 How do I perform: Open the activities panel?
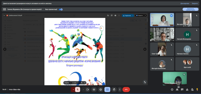pyautogui.click(x=187, y=90)
